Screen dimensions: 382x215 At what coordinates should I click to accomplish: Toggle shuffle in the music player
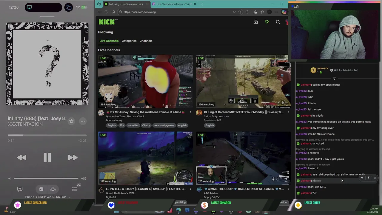pos(79,185)
